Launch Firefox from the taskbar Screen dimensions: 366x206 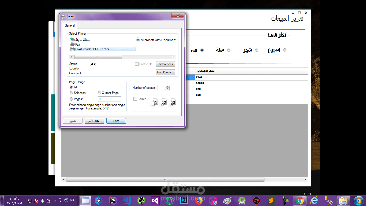[x=199, y=201]
